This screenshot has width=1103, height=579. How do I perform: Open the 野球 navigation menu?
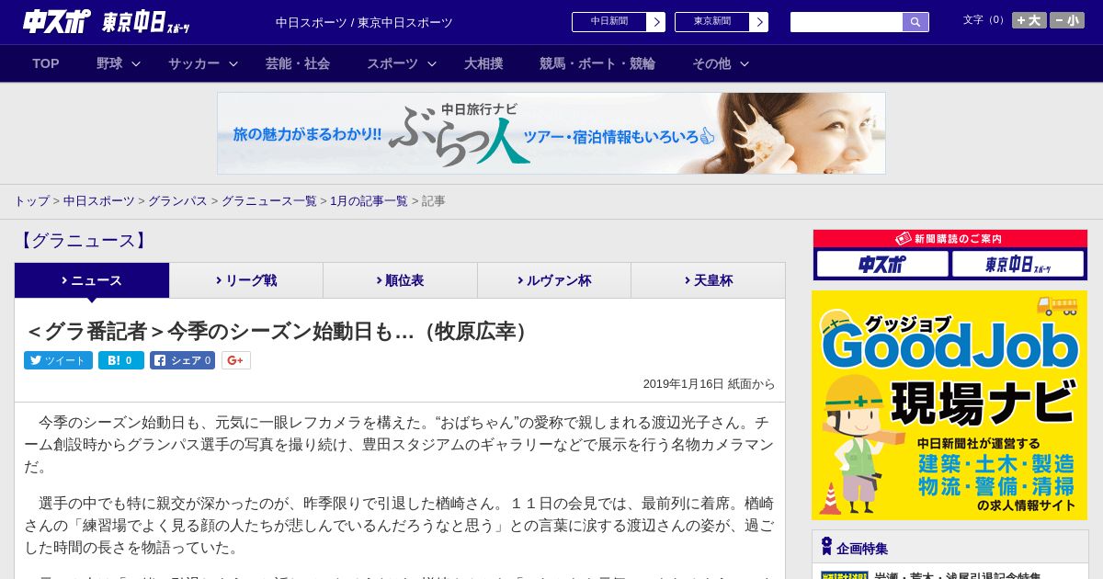(x=109, y=63)
